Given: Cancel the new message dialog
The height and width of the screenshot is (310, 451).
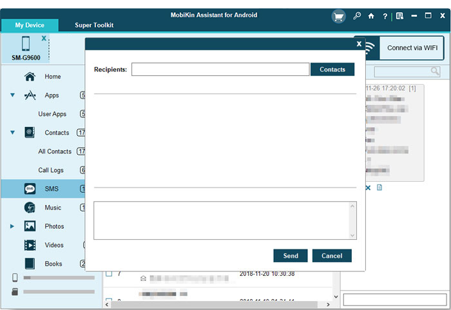Looking at the screenshot, I should [332, 256].
